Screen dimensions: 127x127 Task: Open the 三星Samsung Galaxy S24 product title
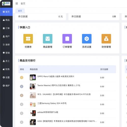52,103
